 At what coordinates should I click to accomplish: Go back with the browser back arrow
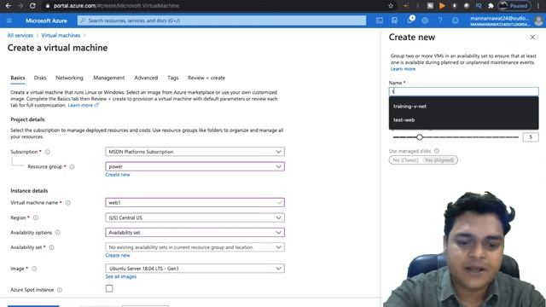9,6
